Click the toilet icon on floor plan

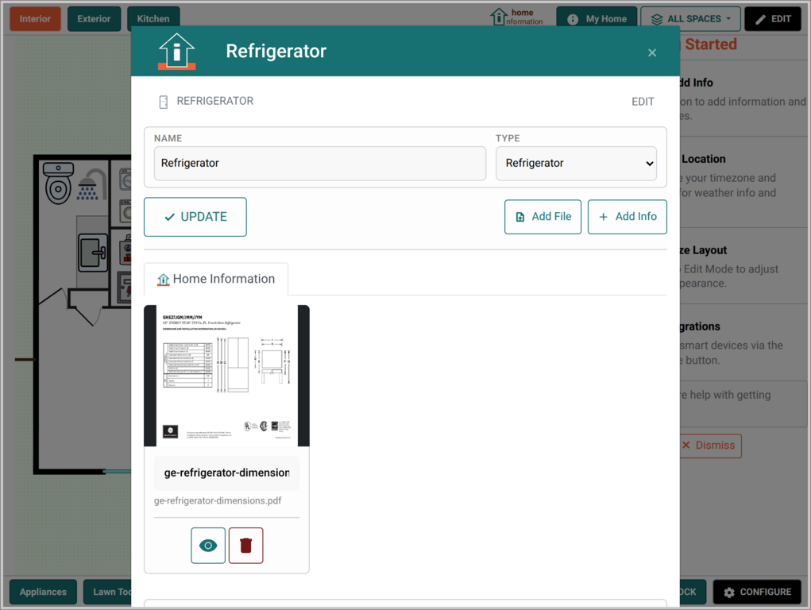58,183
